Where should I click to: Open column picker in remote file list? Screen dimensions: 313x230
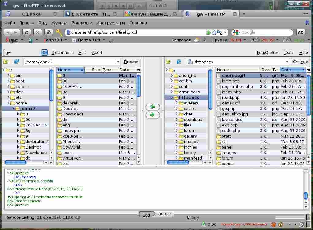(308, 70)
